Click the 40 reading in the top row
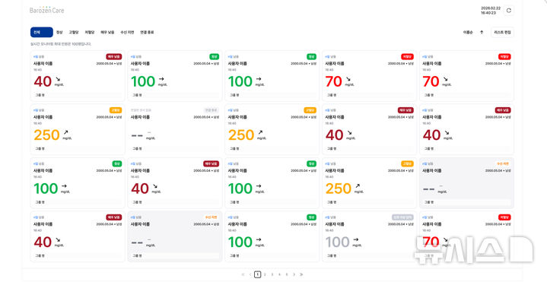The width and height of the screenshot is (547, 282). [43, 81]
